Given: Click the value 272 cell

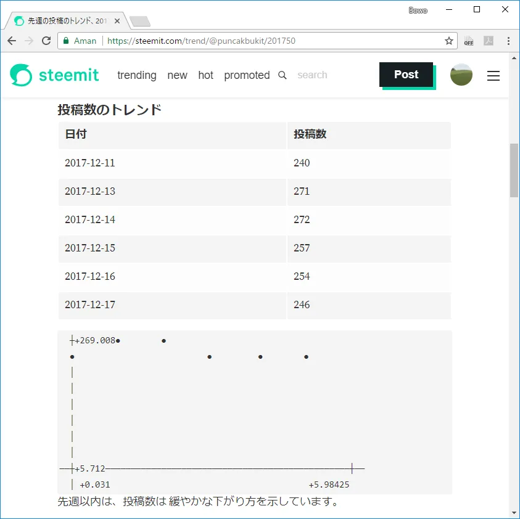Looking at the screenshot, I should 369,219.
